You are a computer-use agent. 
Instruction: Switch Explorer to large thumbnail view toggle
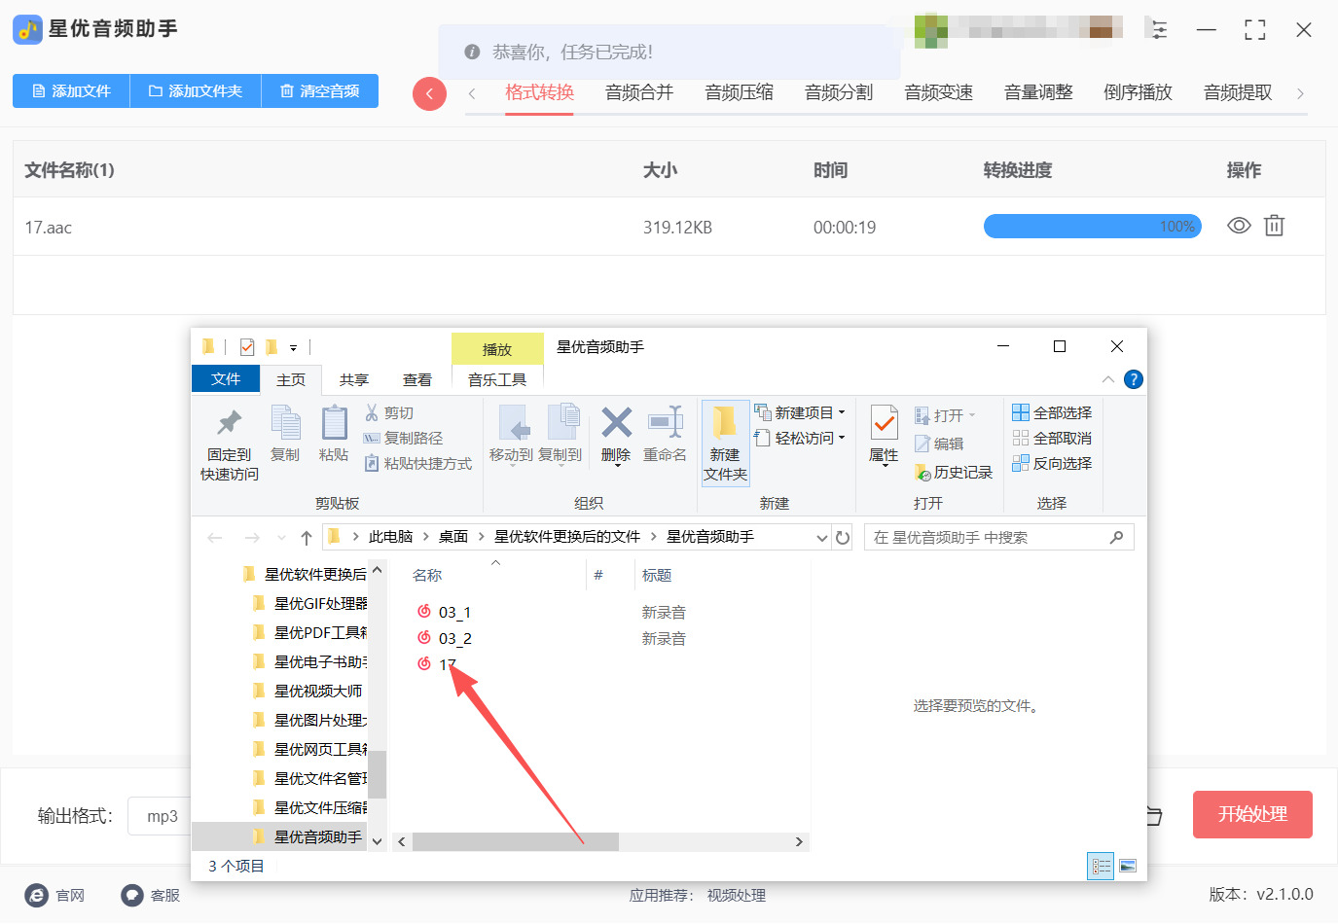(x=1127, y=865)
